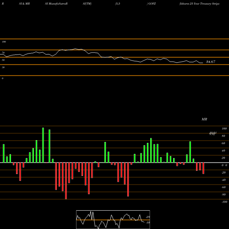Click the 70 level label on RSI axis
The image size is (229, 229).
pos(3,53)
